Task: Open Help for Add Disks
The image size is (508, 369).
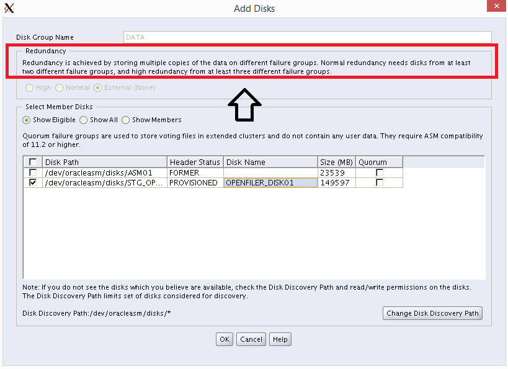Action: (x=280, y=339)
